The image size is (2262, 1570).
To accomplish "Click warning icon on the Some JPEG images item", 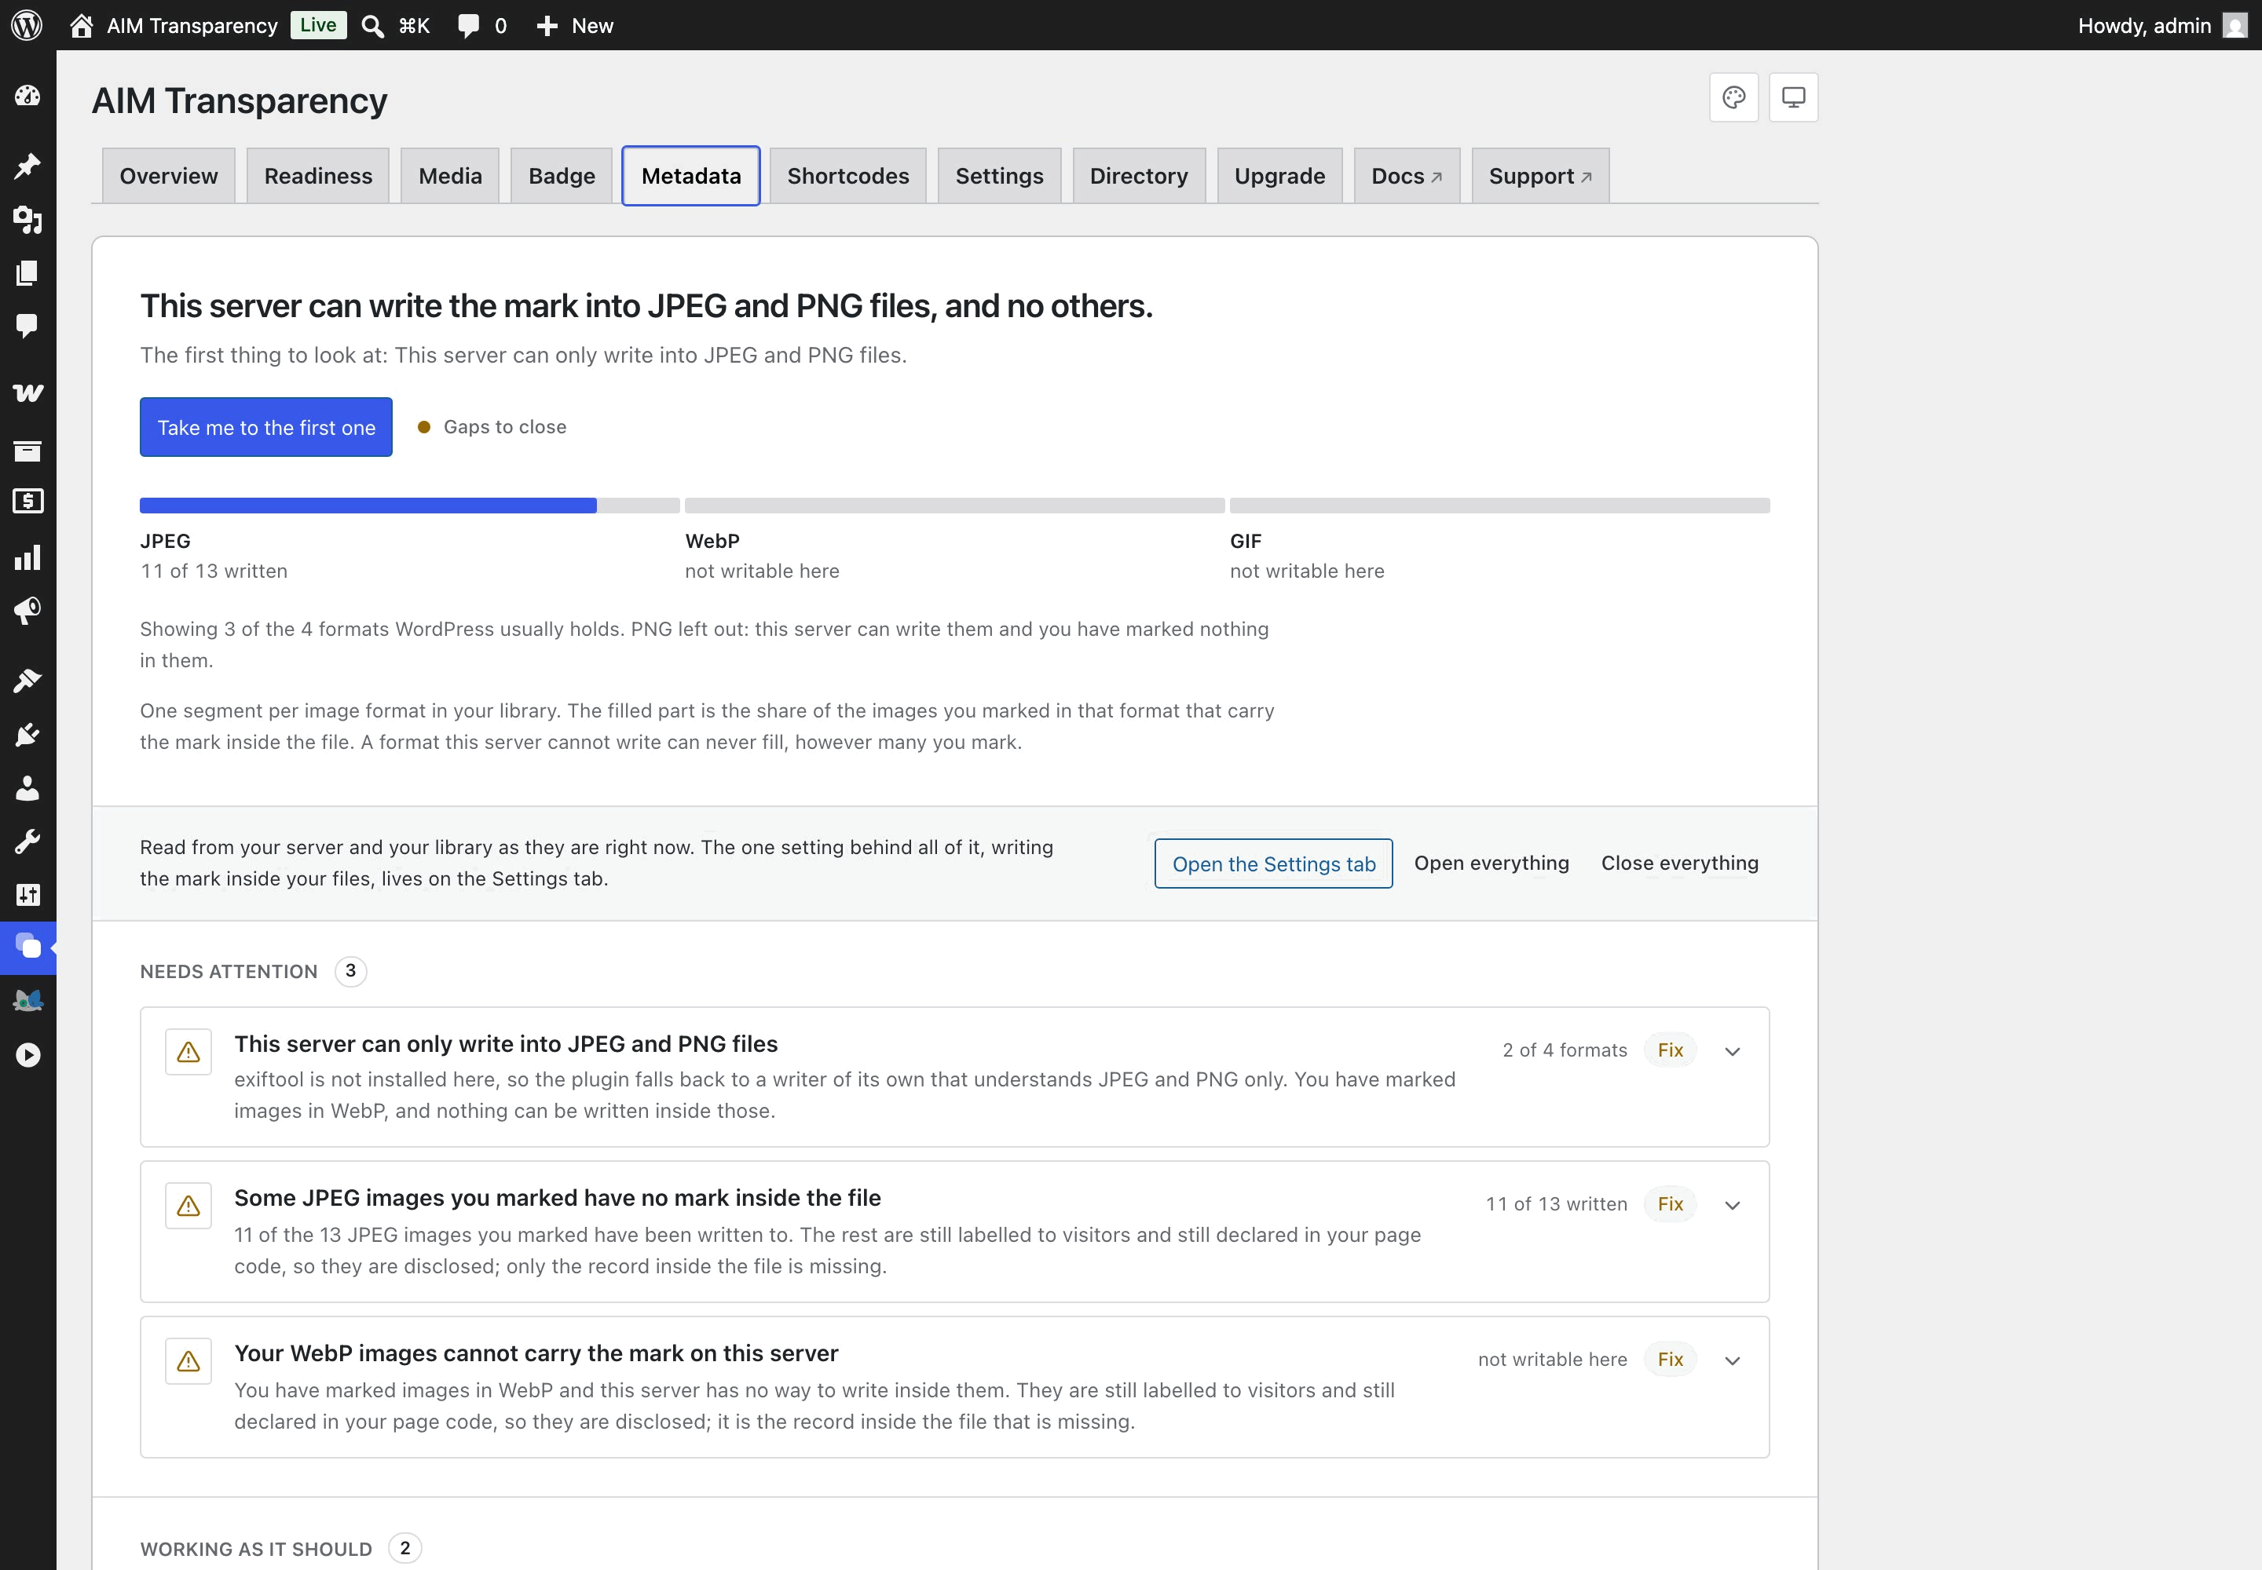I will tap(188, 1205).
